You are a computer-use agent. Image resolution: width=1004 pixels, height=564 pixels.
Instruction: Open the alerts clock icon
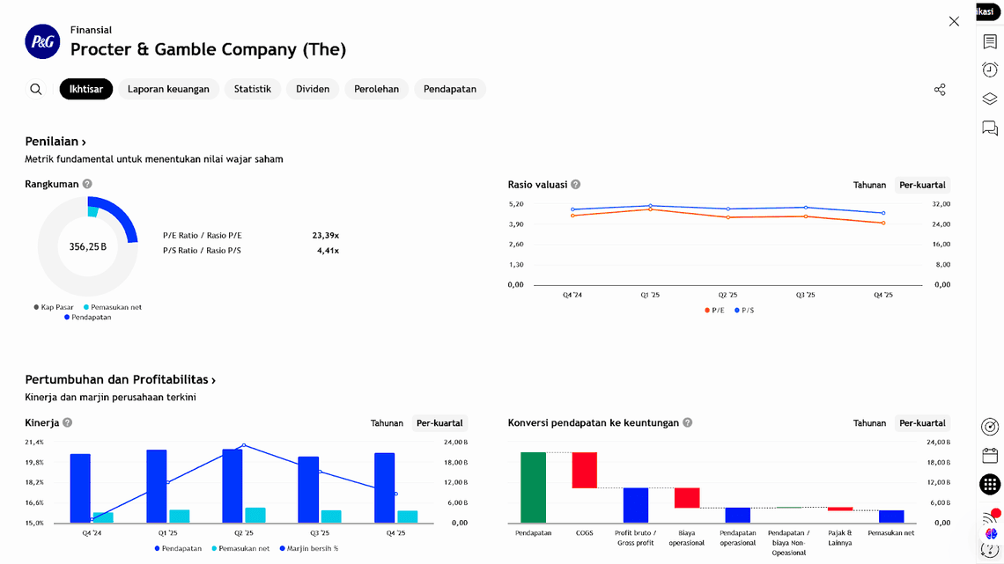pos(990,70)
